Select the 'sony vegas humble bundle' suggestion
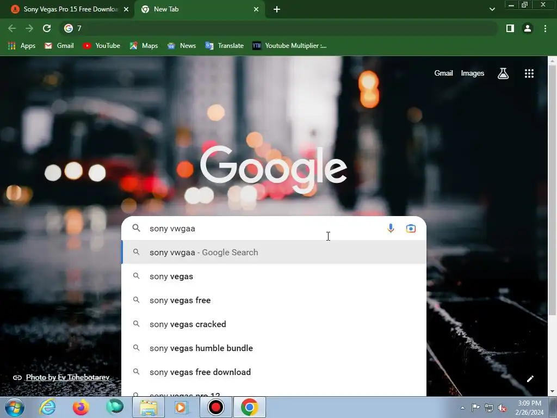This screenshot has width=557, height=418. point(274,348)
